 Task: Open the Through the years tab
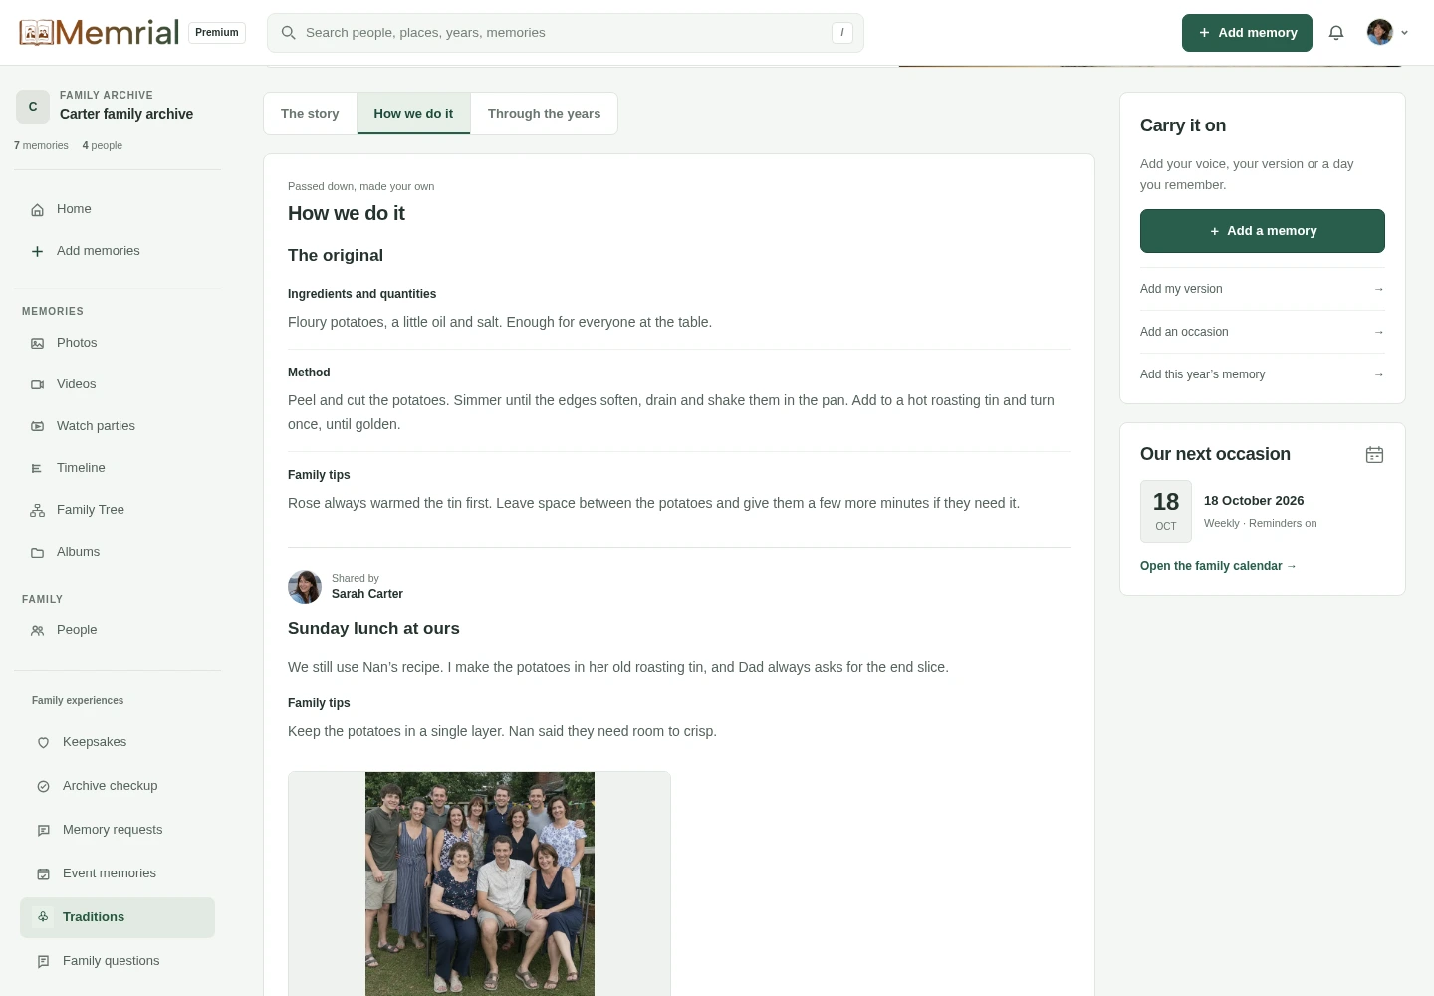[x=544, y=114]
